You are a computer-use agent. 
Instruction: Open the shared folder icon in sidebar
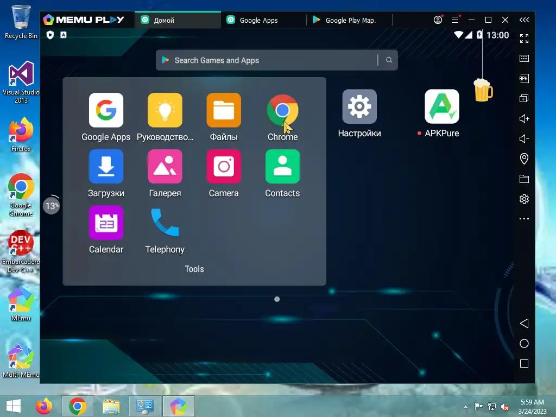click(524, 179)
